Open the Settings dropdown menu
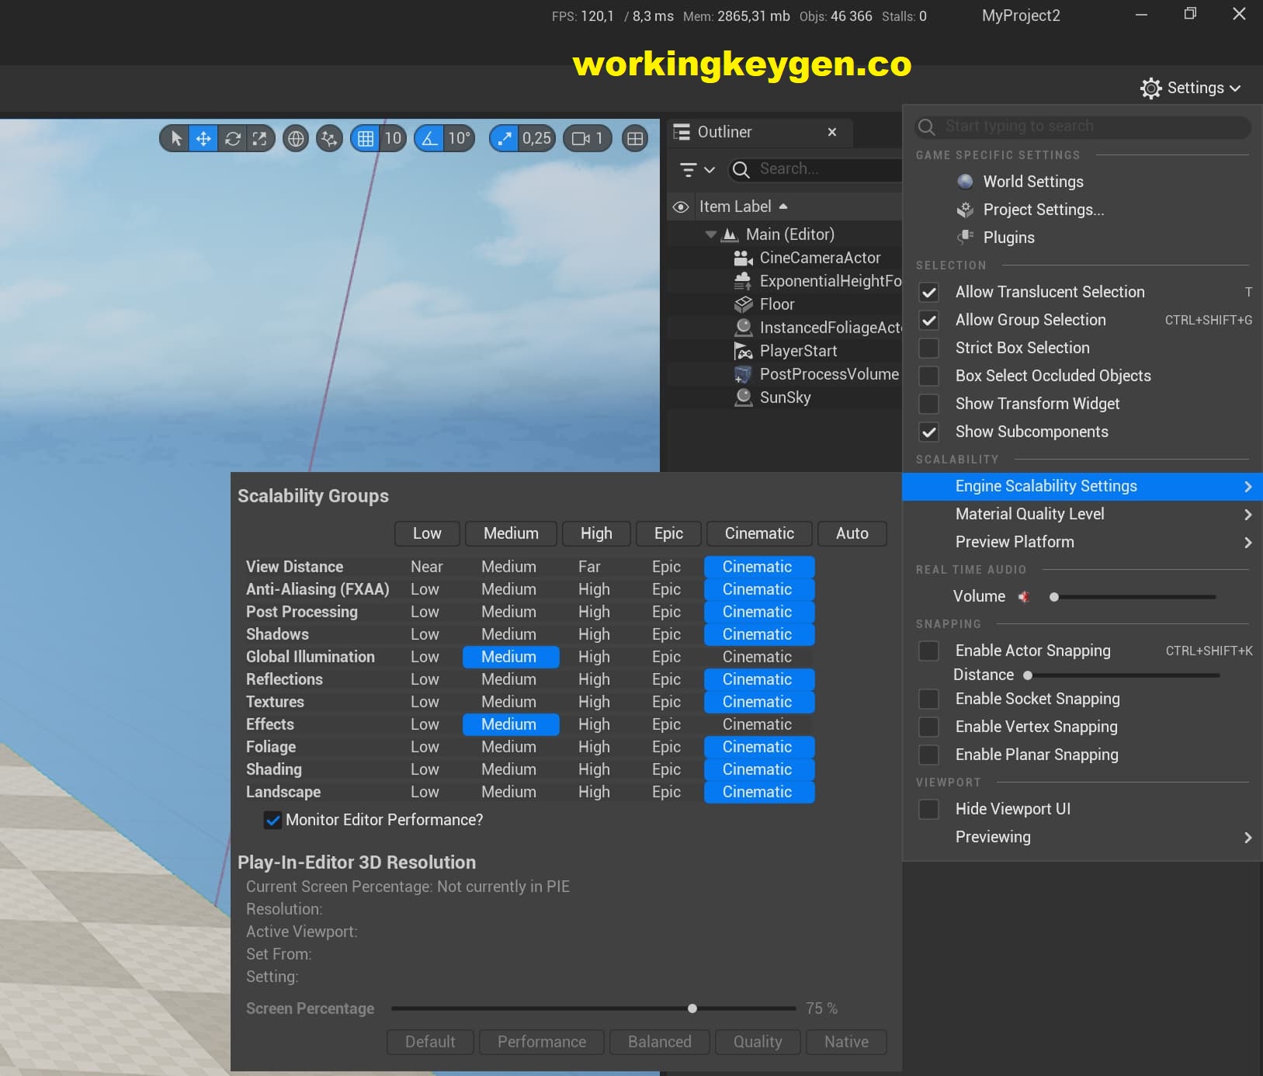Screen dimensions: 1263x1076 1190,88
